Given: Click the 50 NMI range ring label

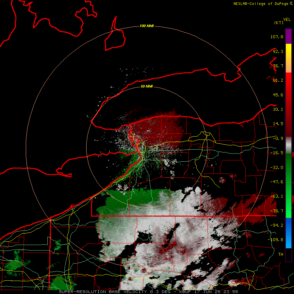Looking at the screenshot, I should coord(147,87).
